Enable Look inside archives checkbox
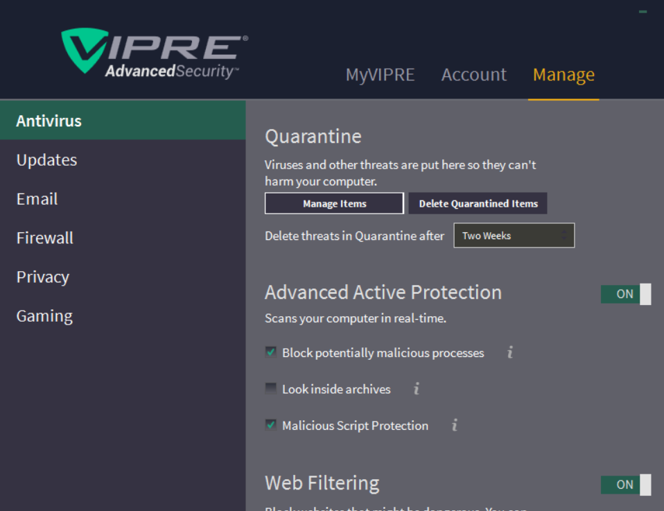Screen dimensions: 664x511 270,388
